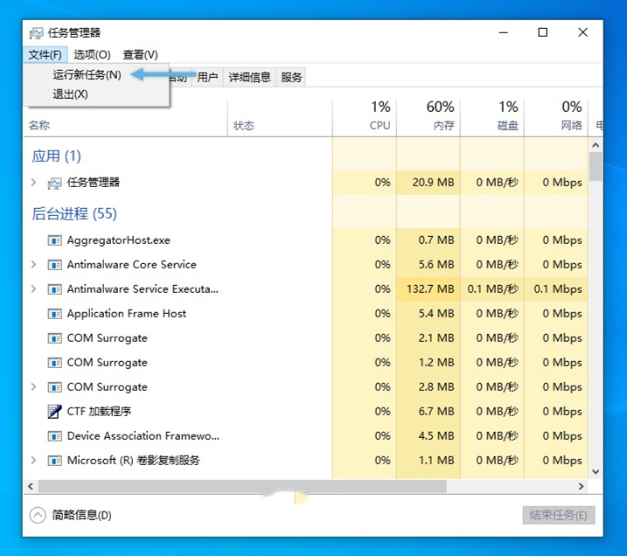627x556 pixels.
Task: Click the 4.5 MB memory value
Action: (436, 436)
